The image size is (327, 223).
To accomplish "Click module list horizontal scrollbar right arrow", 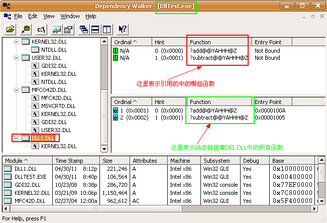I will 314,208.
